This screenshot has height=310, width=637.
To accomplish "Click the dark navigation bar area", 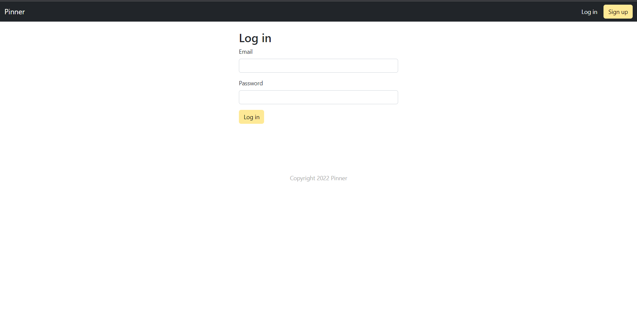I will (318, 11).
